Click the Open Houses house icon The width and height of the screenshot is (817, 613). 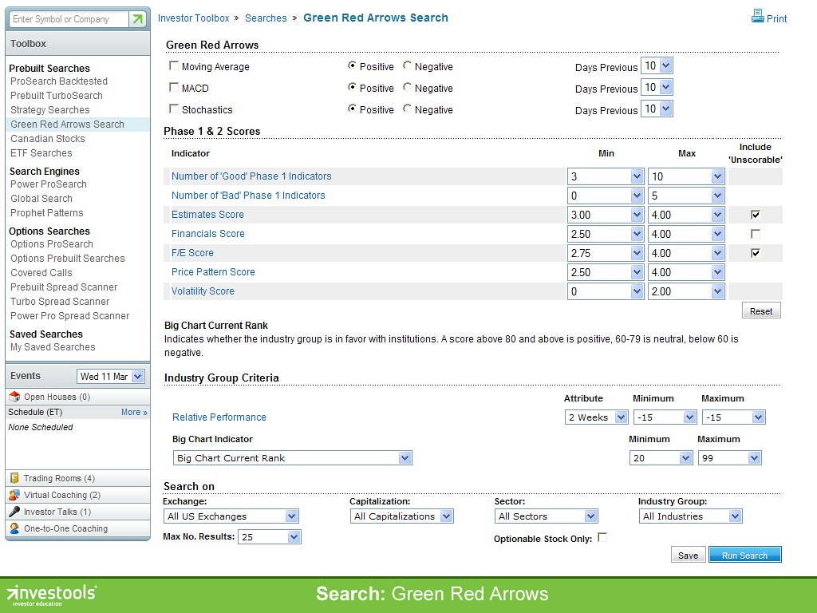[14, 396]
